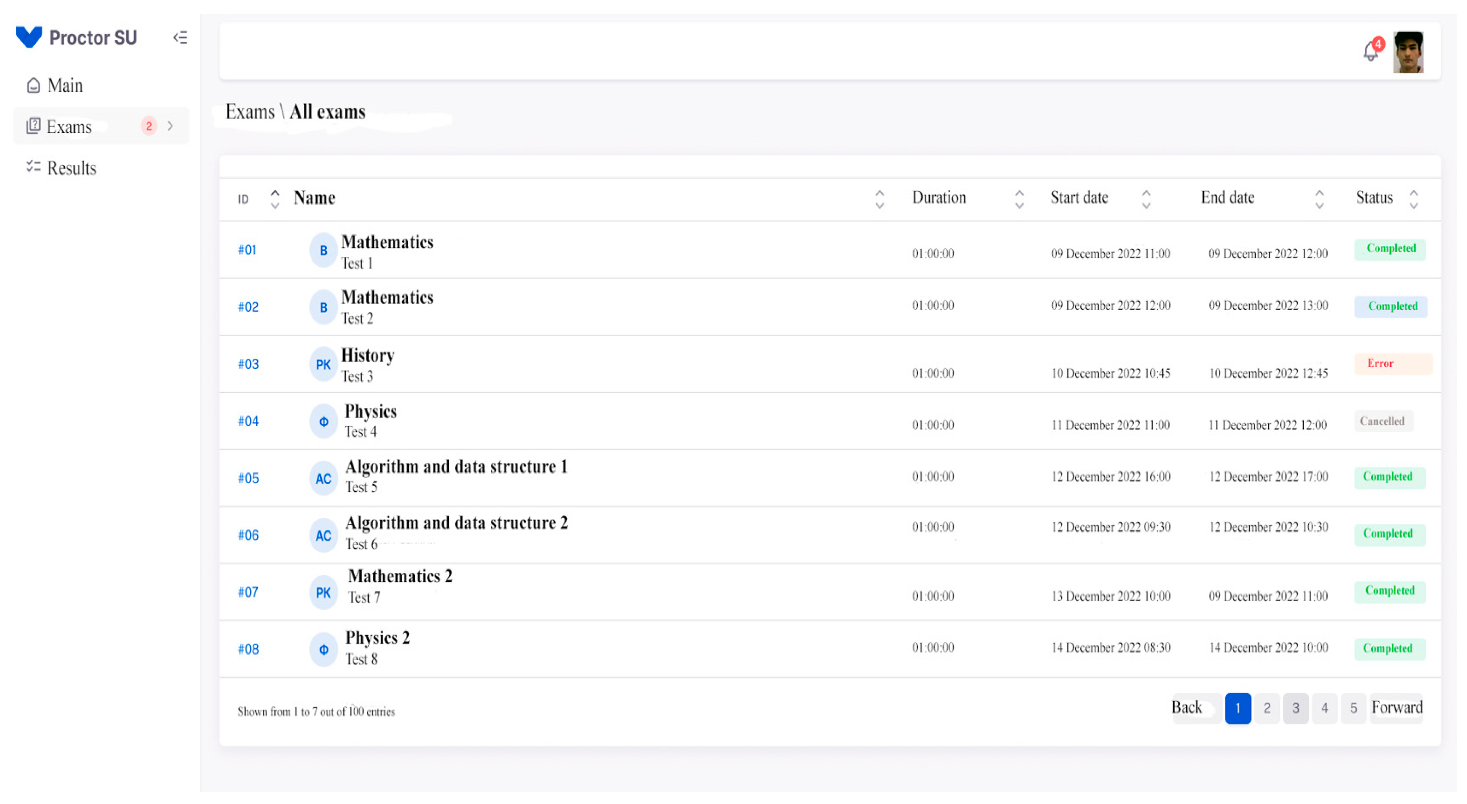Open exam link #04
The width and height of the screenshot is (1467, 804).
coord(248,421)
